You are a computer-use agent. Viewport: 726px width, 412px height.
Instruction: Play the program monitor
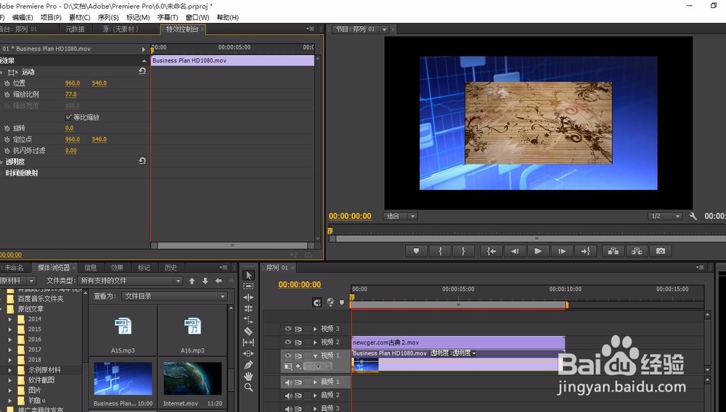(538, 251)
